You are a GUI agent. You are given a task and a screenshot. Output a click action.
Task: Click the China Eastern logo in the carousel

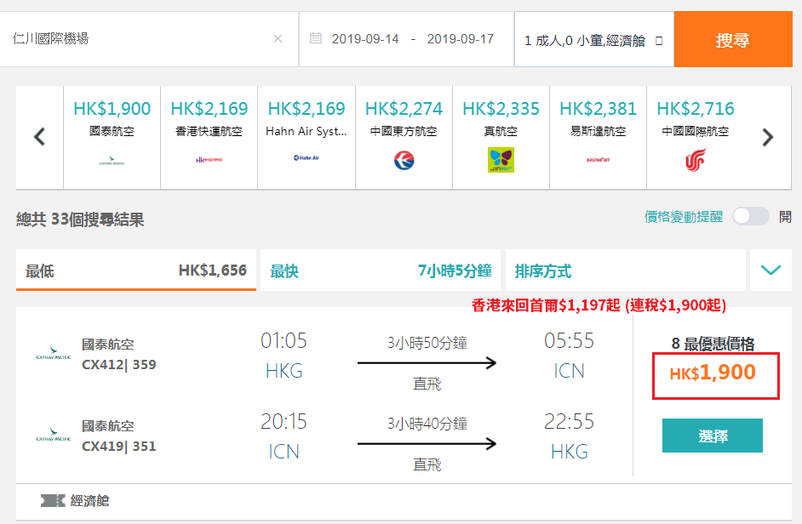coord(404,161)
